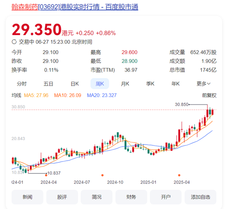The width and height of the screenshot is (227, 209).
Task: Switch to the 月K chart tab
Action: tap(125, 83)
